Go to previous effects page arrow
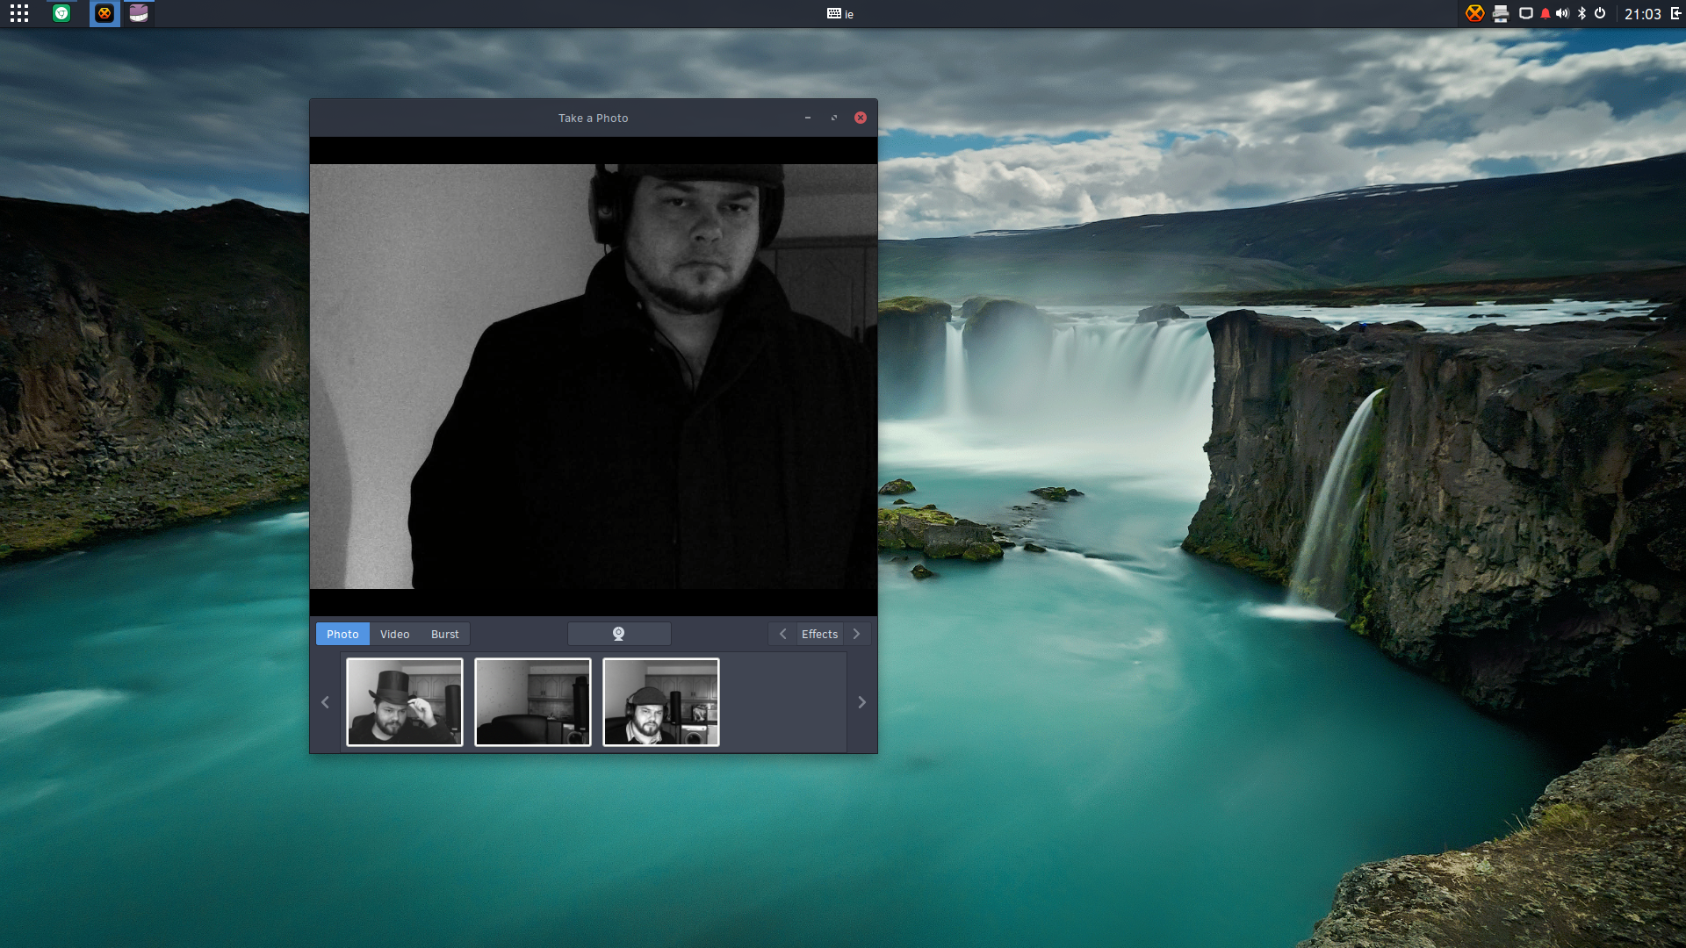Viewport: 1686px width, 948px height. pos(782,634)
